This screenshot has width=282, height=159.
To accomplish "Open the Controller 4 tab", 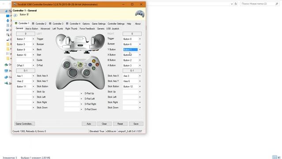I will [73, 23].
